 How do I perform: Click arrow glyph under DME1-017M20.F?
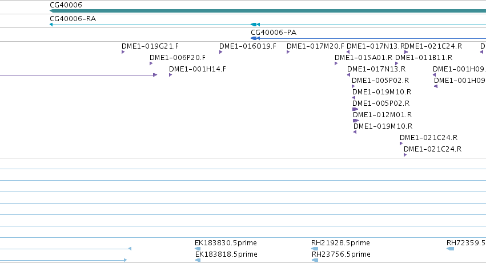pyautogui.click(x=288, y=52)
